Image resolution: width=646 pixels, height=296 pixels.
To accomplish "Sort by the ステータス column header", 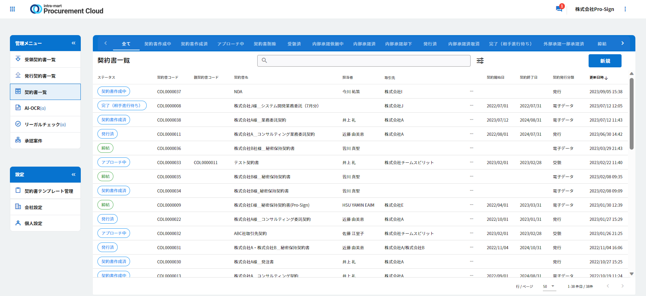I will tap(106, 77).
